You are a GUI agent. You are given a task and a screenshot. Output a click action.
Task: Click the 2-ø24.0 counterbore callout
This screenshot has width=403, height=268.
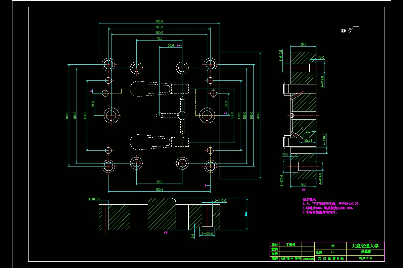pyautogui.click(x=207, y=233)
